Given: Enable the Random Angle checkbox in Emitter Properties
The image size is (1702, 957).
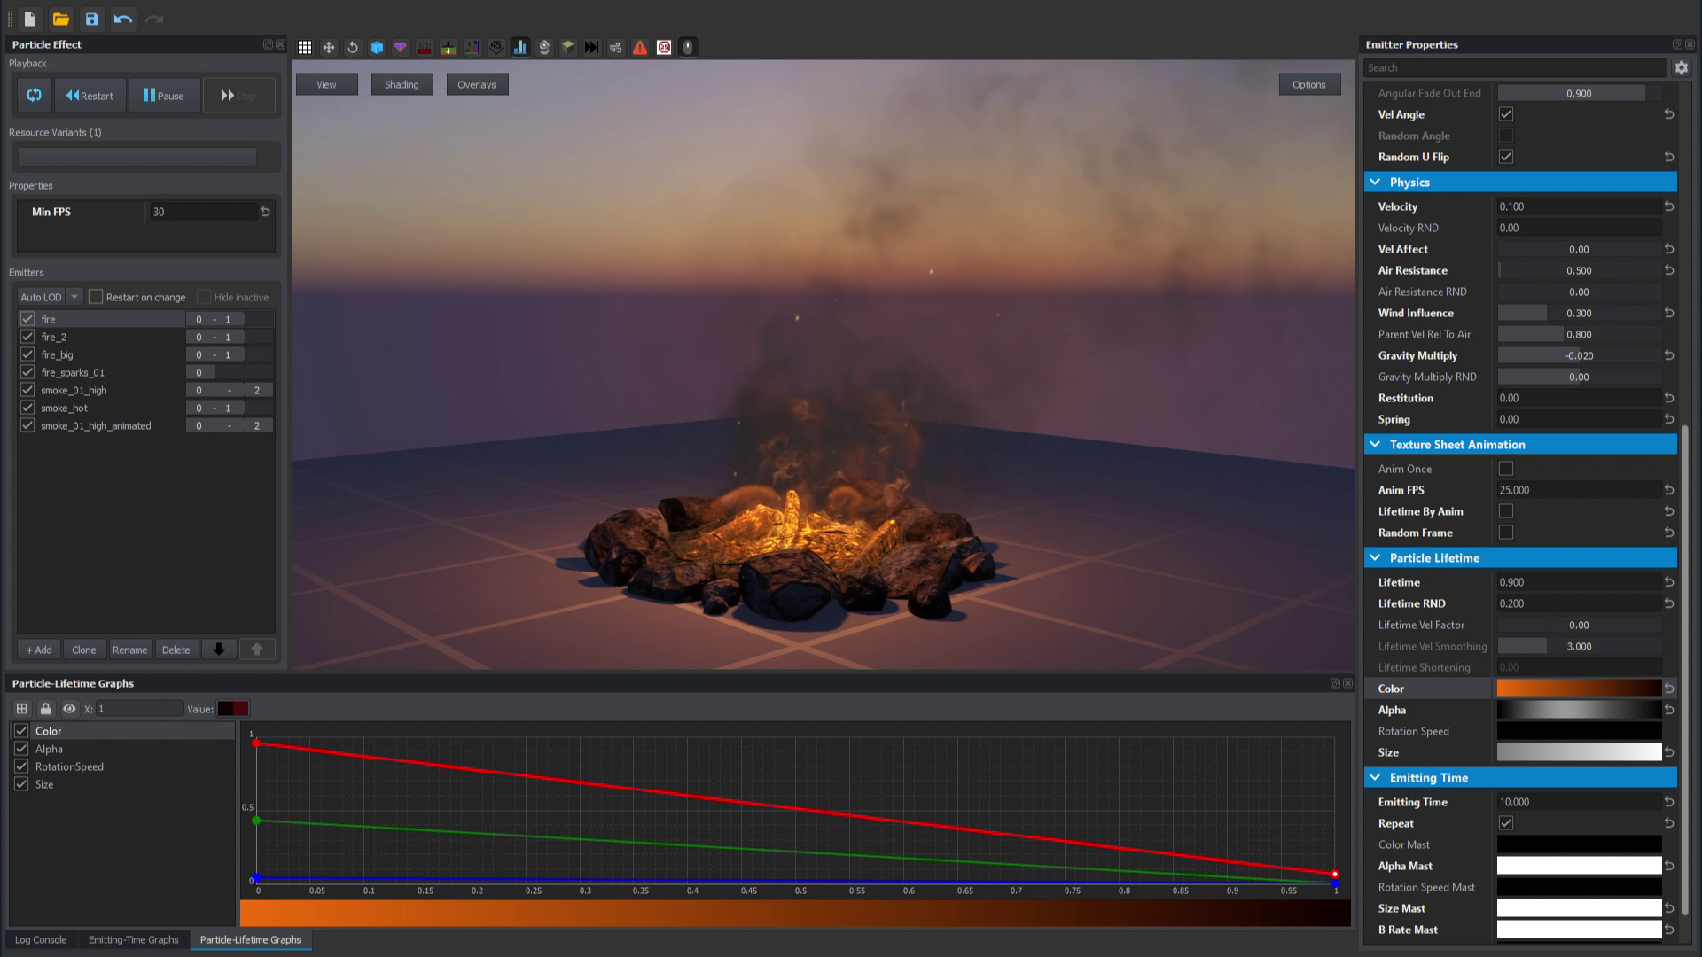Looking at the screenshot, I should [1505, 135].
